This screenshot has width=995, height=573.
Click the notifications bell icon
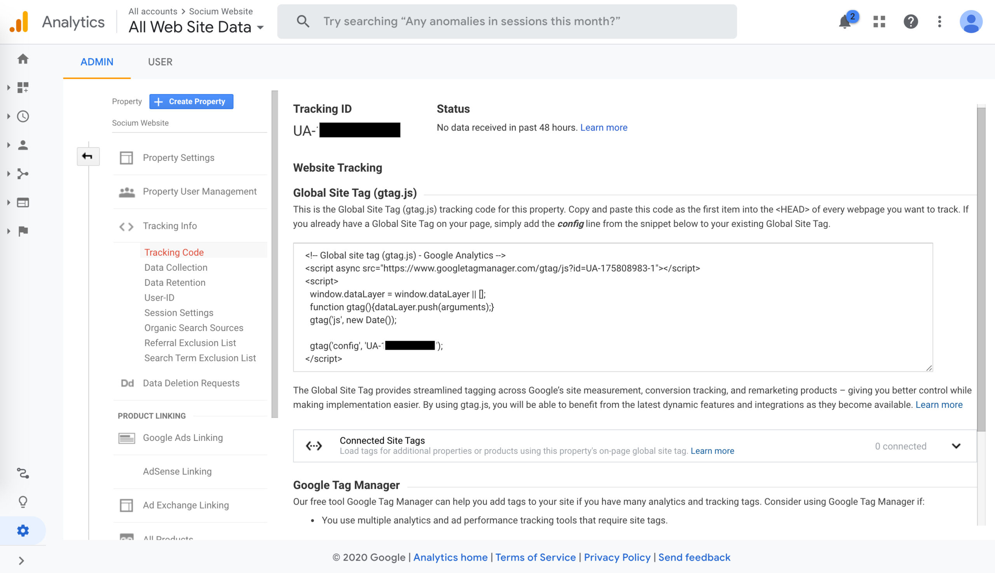click(x=845, y=22)
